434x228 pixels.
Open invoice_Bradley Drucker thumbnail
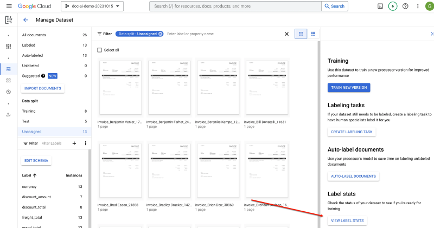[169, 170]
